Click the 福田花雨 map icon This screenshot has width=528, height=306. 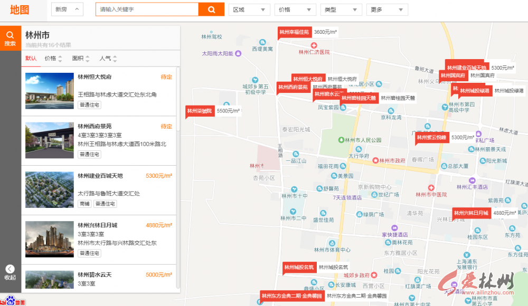(343, 166)
